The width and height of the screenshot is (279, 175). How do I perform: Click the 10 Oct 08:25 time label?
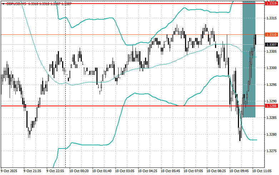[x=216, y=171]
